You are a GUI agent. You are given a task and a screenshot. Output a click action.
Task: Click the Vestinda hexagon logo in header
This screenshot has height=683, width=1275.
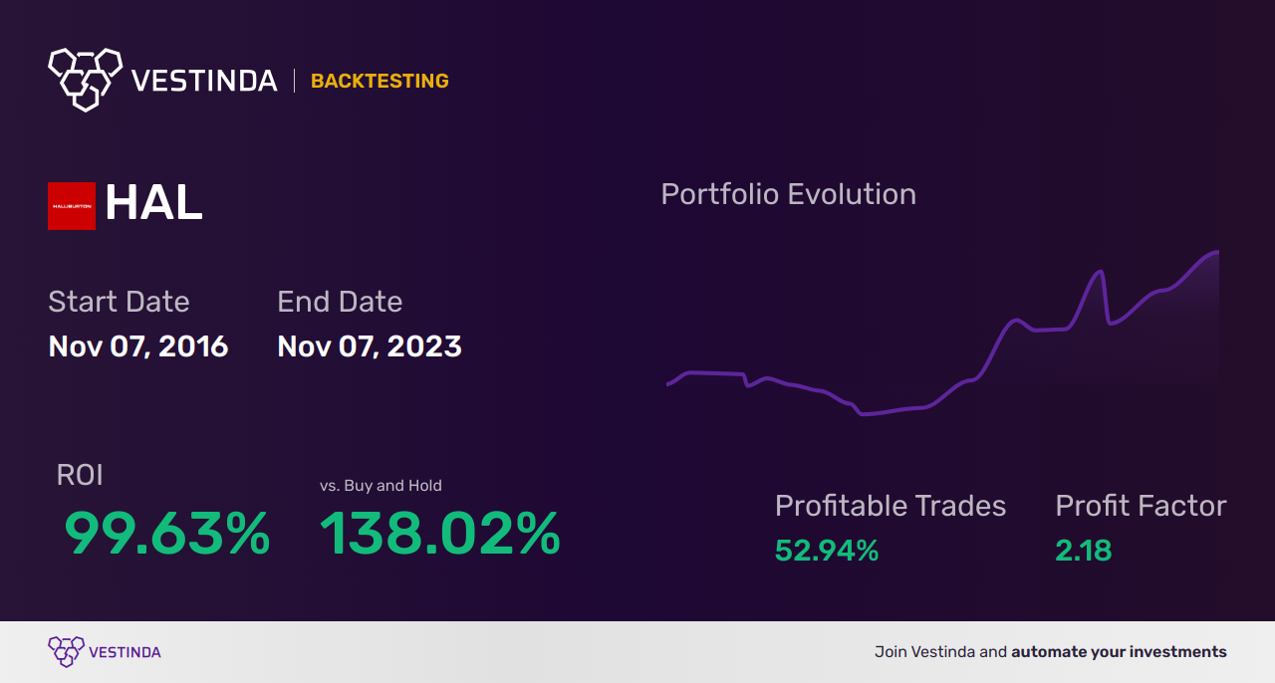pyautogui.click(x=85, y=79)
